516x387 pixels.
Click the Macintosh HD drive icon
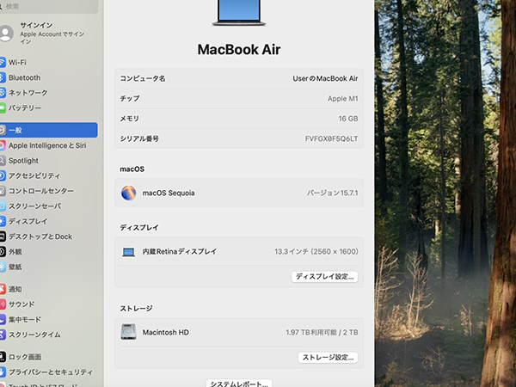click(x=128, y=332)
